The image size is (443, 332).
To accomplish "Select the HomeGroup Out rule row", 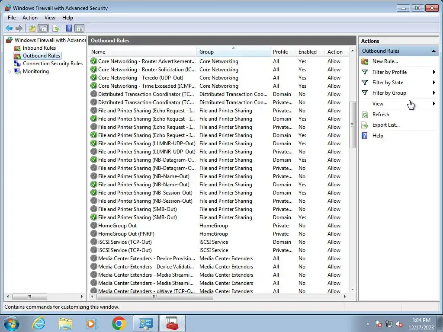I will pyautogui.click(x=219, y=226).
